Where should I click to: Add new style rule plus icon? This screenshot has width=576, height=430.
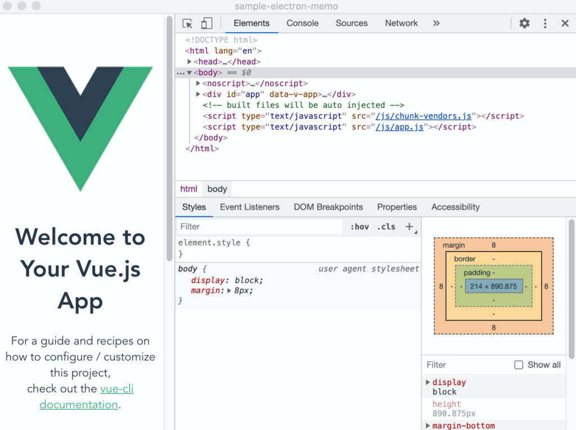click(409, 227)
